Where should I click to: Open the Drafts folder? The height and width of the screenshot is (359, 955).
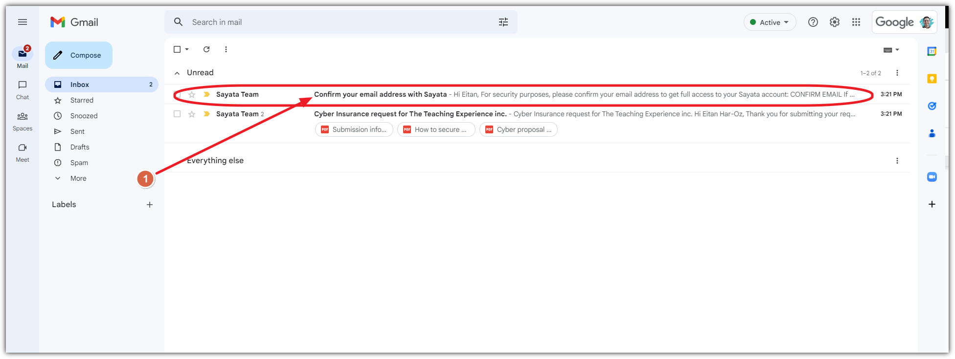[x=102, y=147]
